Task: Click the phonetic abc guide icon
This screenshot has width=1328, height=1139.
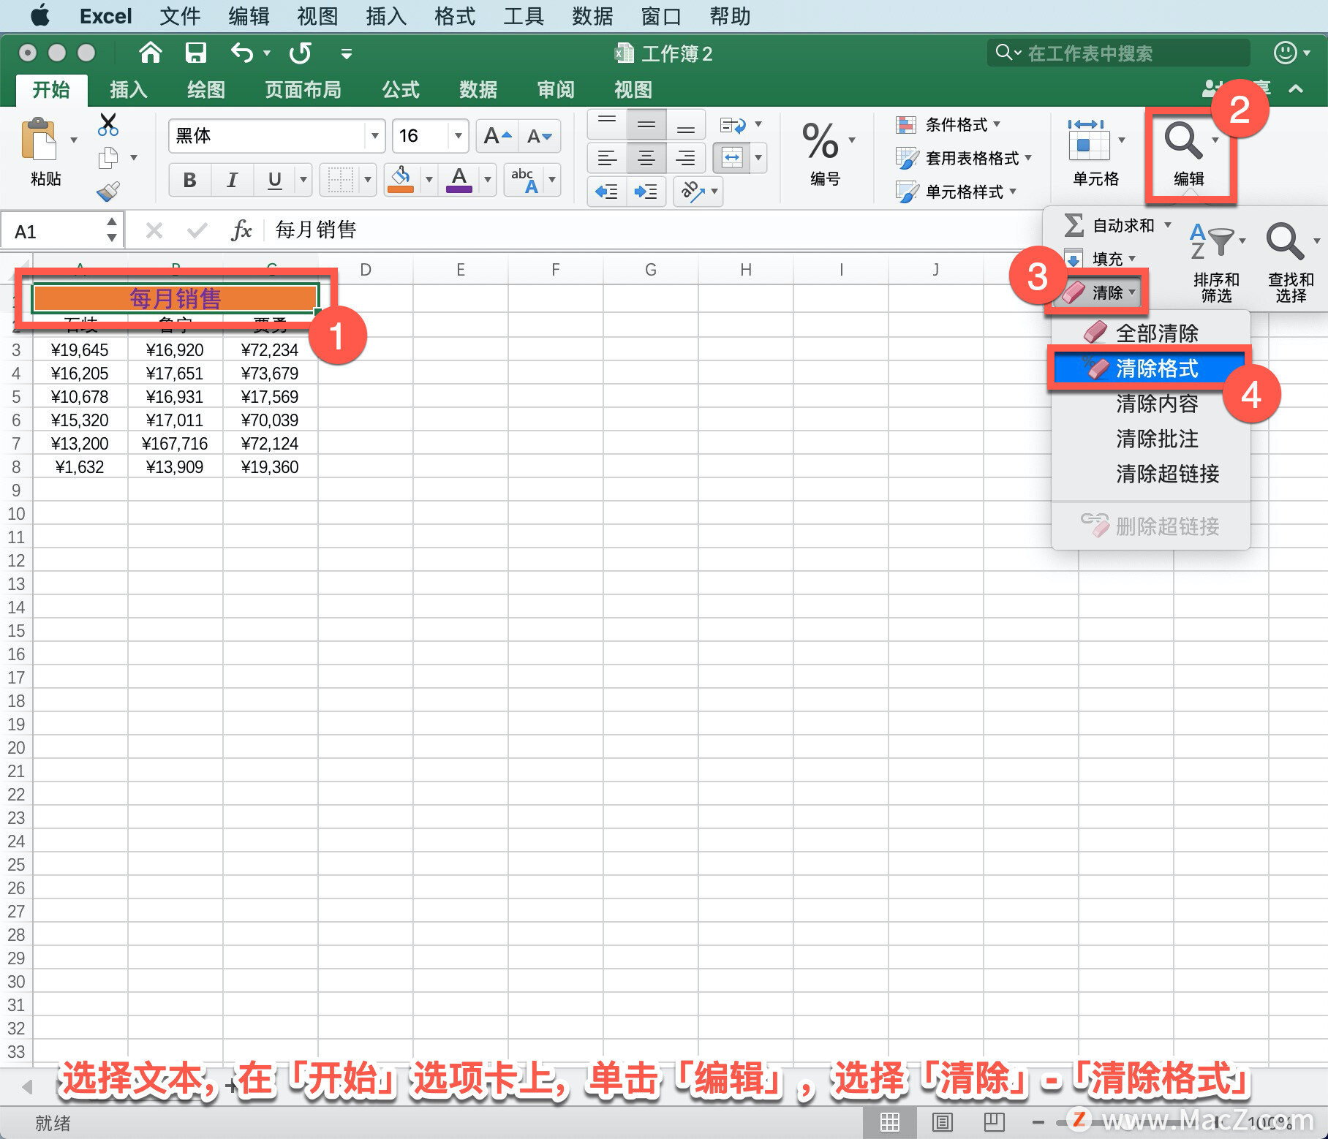Action: [525, 179]
